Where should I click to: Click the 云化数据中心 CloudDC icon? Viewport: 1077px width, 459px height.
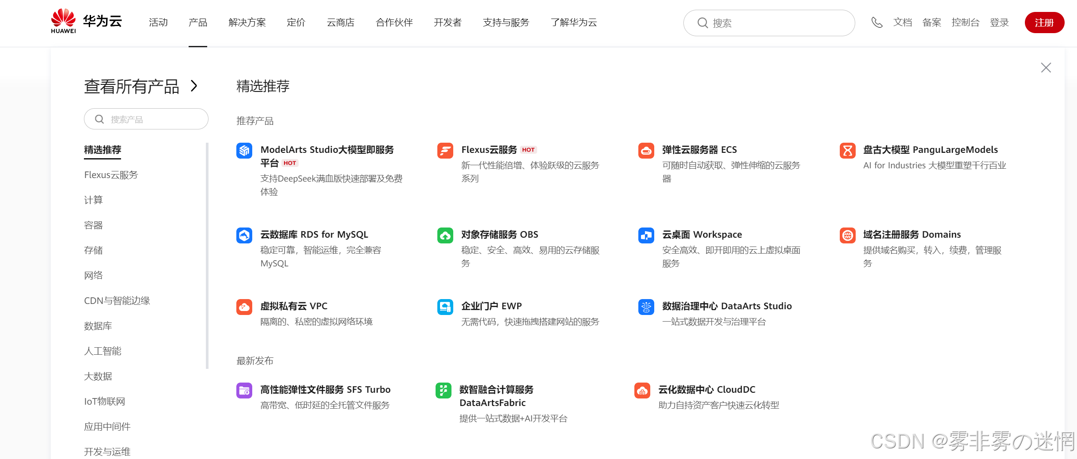pyautogui.click(x=642, y=391)
